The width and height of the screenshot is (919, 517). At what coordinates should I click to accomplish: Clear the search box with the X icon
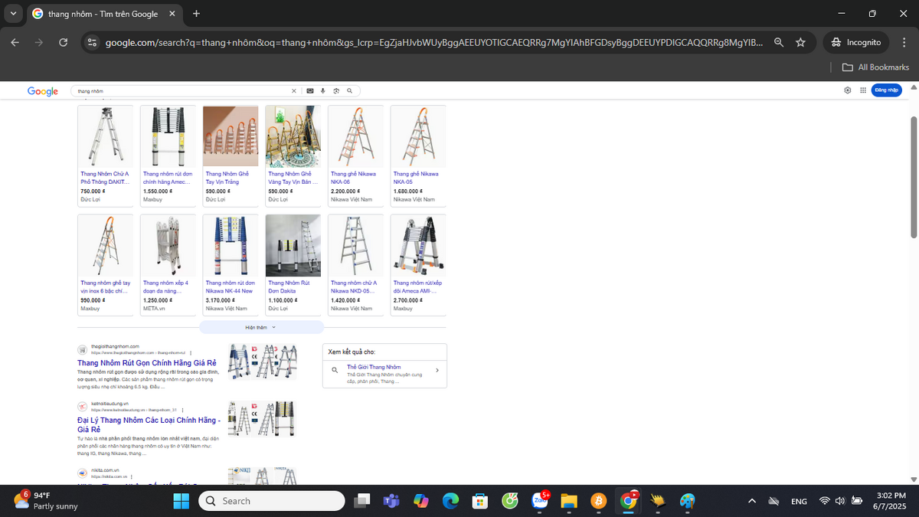(x=294, y=90)
